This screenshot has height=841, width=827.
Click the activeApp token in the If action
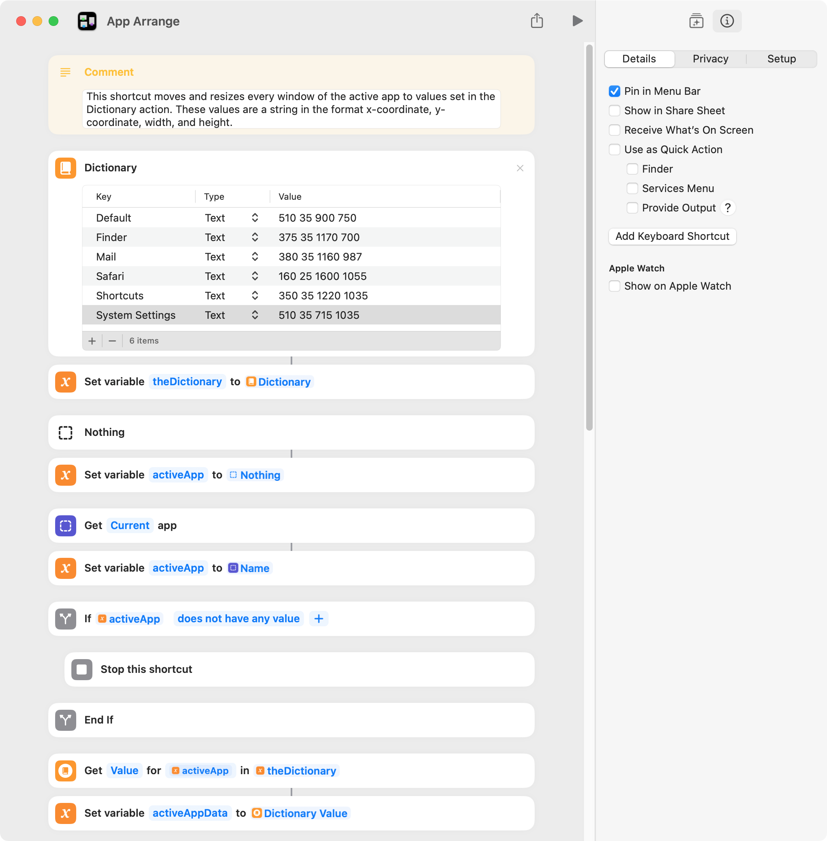click(129, 619)
